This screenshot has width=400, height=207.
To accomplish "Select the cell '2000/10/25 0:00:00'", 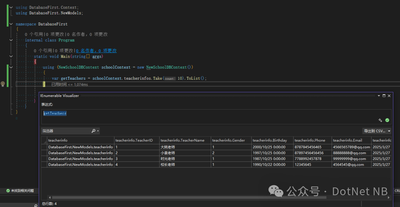I will pos(272,147).
